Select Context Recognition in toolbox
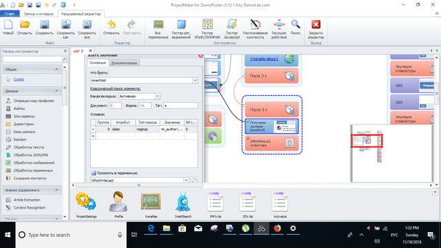The width and height of the screenshot is (441, 248). click(29, 207)
